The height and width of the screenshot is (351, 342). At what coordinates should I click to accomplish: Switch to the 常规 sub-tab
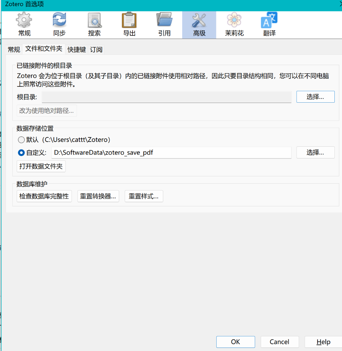(x=14, y=49)
